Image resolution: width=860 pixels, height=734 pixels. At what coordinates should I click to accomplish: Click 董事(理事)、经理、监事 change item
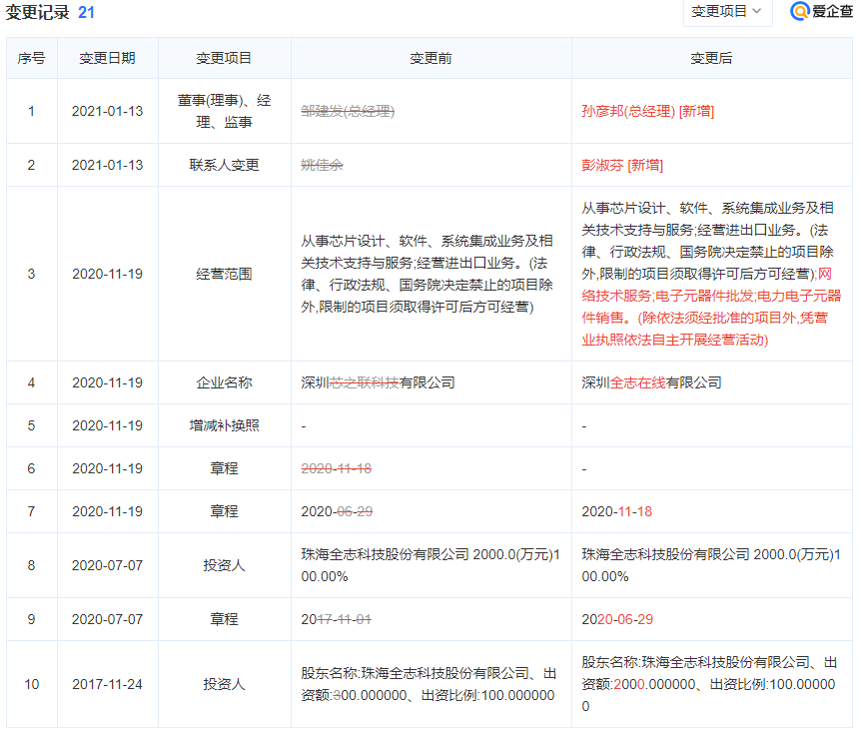224,111
